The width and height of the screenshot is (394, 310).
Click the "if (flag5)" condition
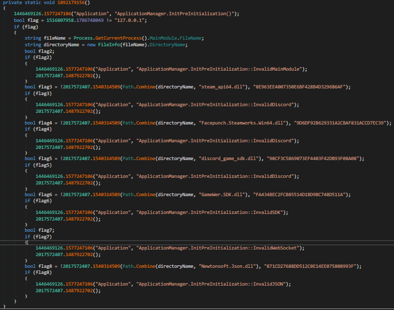click(x=38, y=165)
